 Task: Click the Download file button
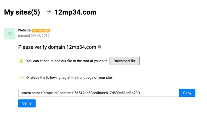(x=125, y=61)
